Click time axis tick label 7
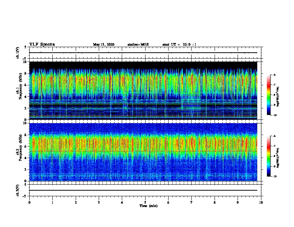The height and width of the screenshot is (227, 294). click(x=192, y=202)
